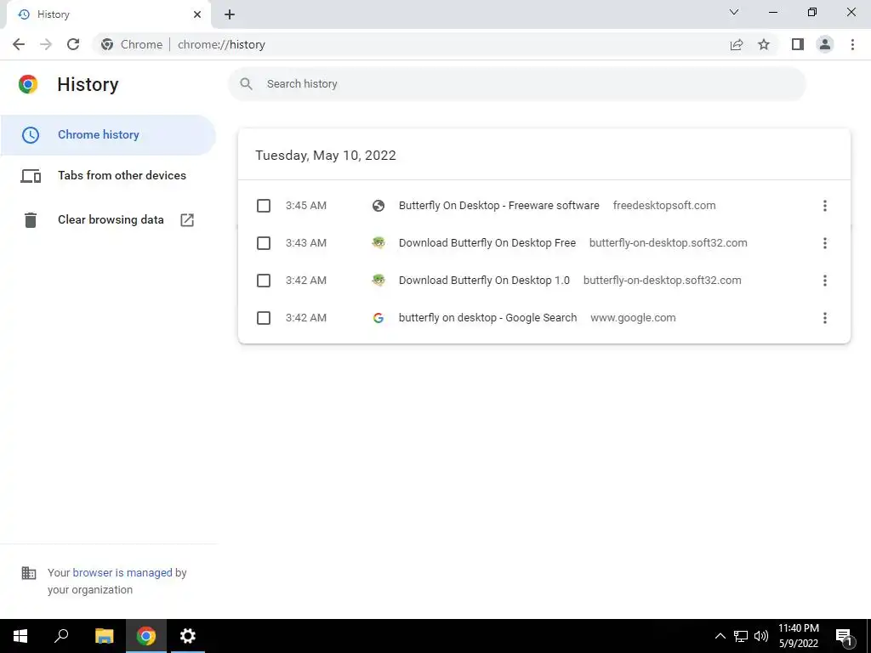Viewport: 871px width, 653px height.
Task: Click the network tray icon
Action: (x=741, y=636)
